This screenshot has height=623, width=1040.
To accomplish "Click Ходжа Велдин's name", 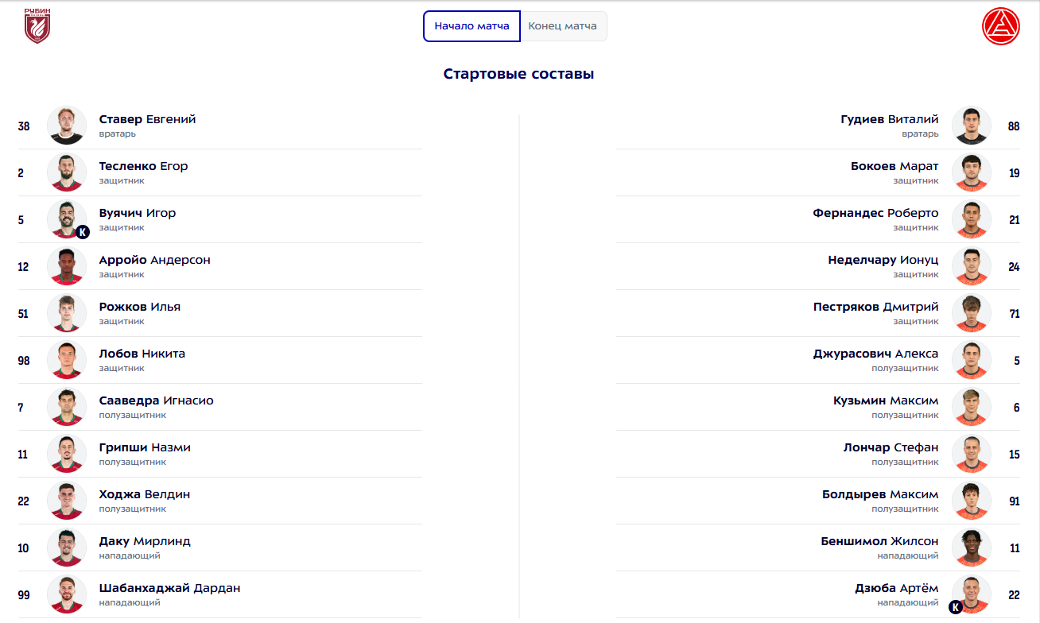I will coord(145,494).
